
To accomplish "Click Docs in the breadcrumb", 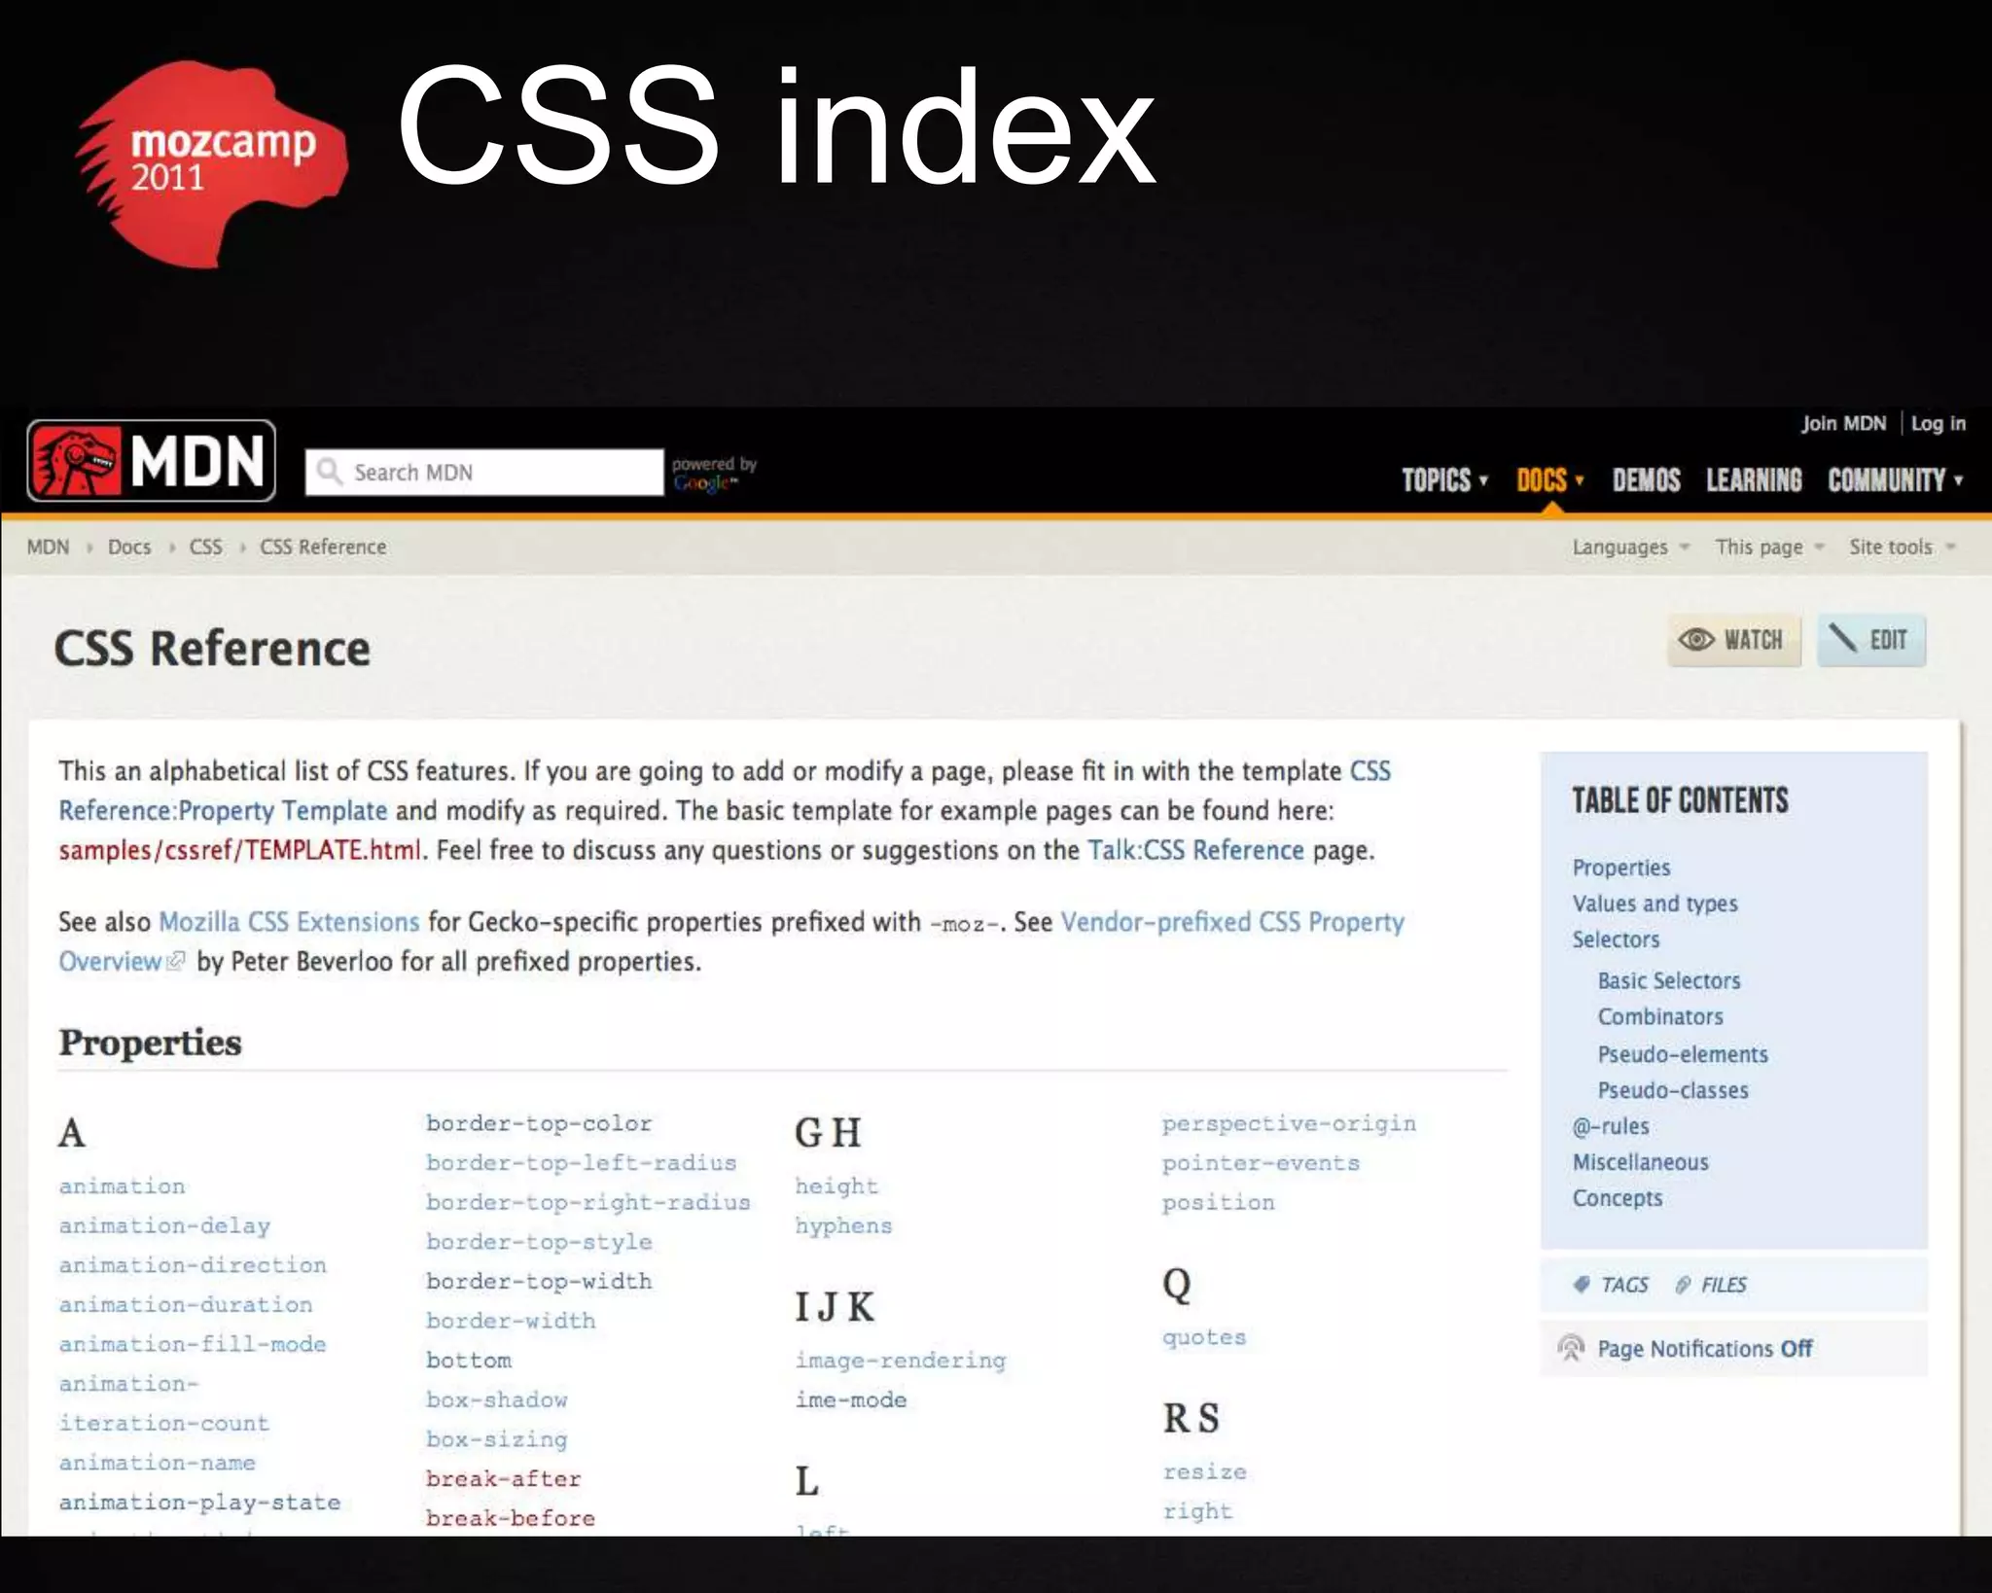I will tap(129, 547).
